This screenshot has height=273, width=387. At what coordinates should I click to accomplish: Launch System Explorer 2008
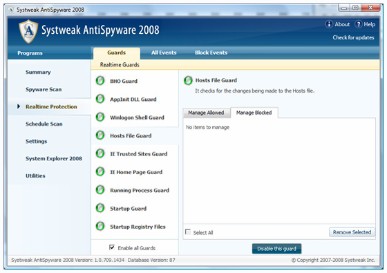[x=54, y=158]
